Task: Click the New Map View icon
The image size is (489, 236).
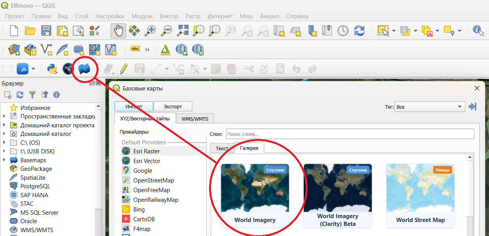Action: coord(279,31)
